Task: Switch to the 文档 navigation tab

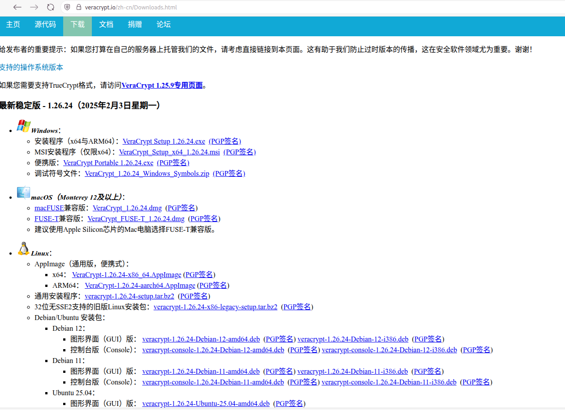Action: 106,25
